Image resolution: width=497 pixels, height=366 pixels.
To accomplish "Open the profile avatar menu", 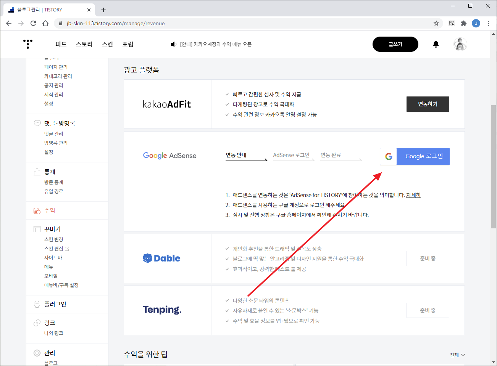I will 460,44.
